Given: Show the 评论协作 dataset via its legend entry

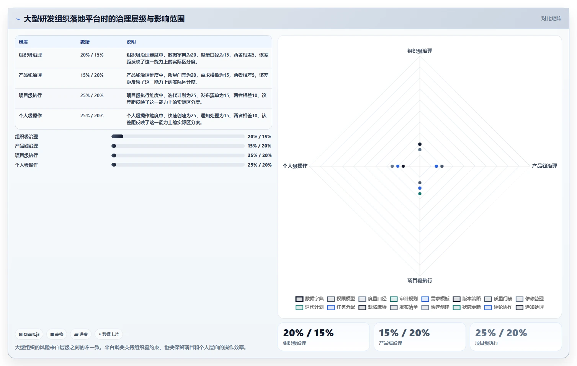Looking at the screenshot, I should click(498, 307).
